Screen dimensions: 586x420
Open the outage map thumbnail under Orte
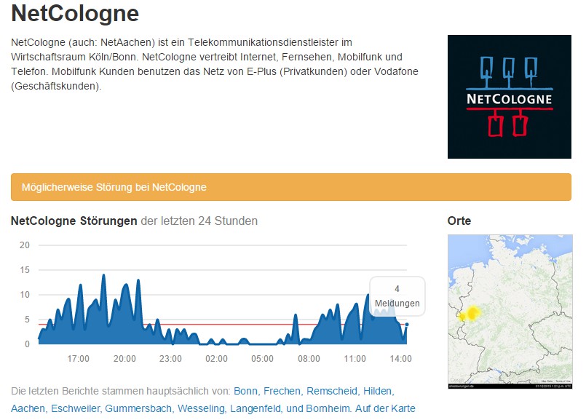coord(510,312)
